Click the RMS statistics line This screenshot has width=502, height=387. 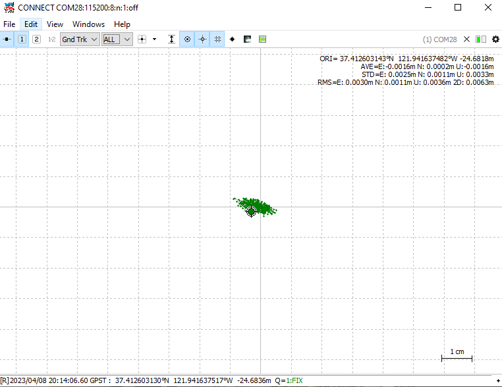click(x=406, y=82)
